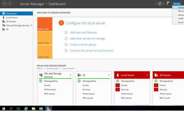Image resolution: width=184 pixels, height=123 pixels.
Task: Open the Manage menu
Action: point(177,4)
